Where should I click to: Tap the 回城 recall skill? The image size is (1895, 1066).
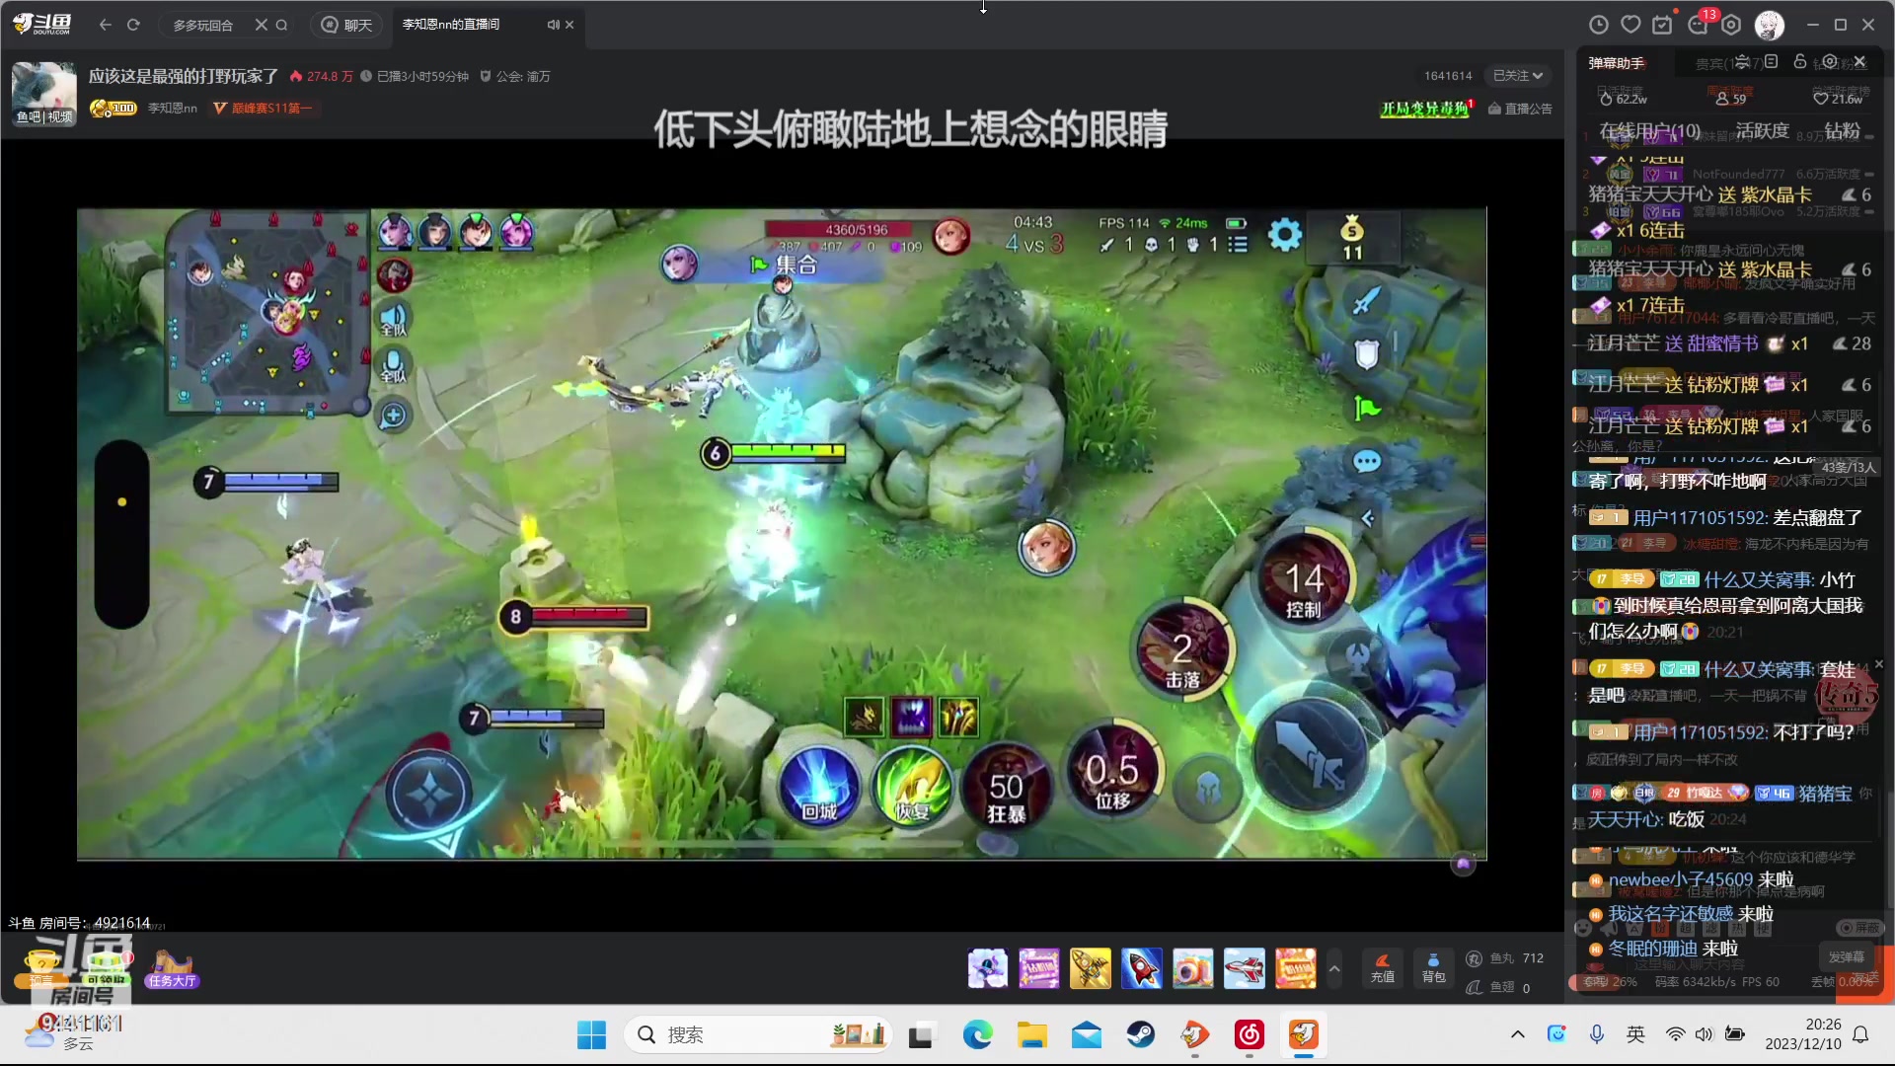point(819,788)
